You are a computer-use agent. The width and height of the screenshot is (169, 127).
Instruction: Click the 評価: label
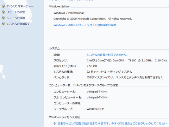pos(57,55)
